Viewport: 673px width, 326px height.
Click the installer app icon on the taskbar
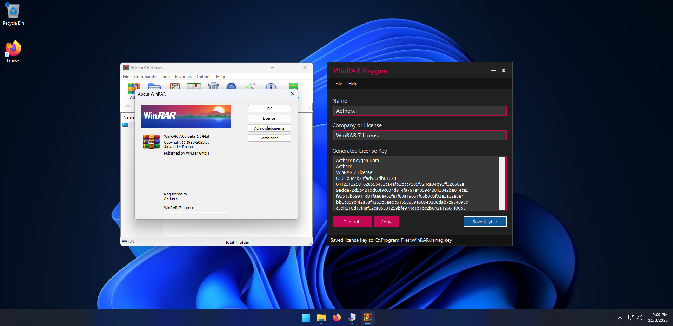click(352, 318)
